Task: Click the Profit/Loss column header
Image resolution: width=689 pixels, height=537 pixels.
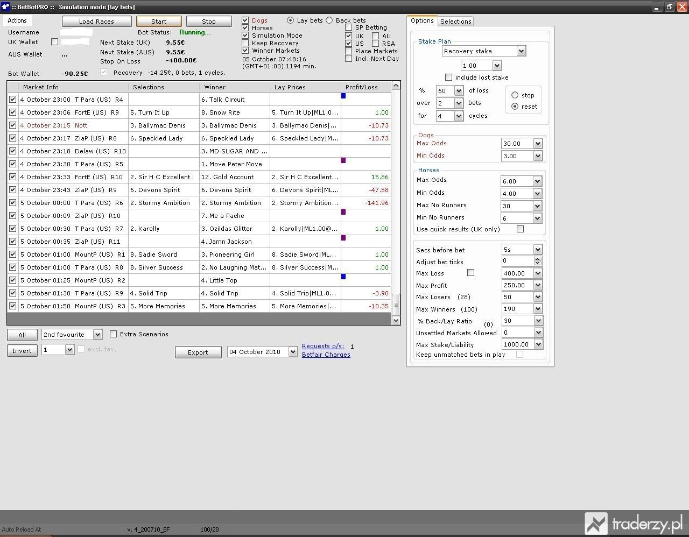Action: coord(366,87)
